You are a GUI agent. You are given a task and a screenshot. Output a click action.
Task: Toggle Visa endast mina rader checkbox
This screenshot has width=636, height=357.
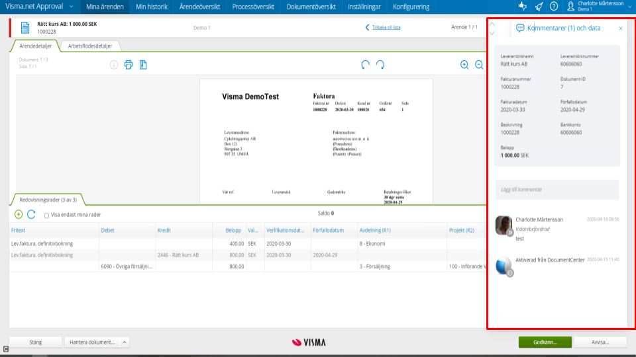tap(46, 215)
